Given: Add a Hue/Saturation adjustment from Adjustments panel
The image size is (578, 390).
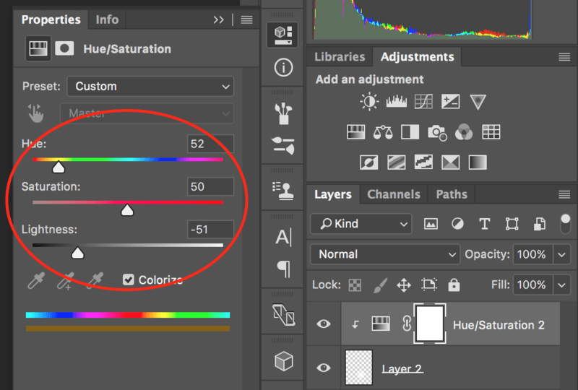Looking at the screenshot, I should click(355, 132).
